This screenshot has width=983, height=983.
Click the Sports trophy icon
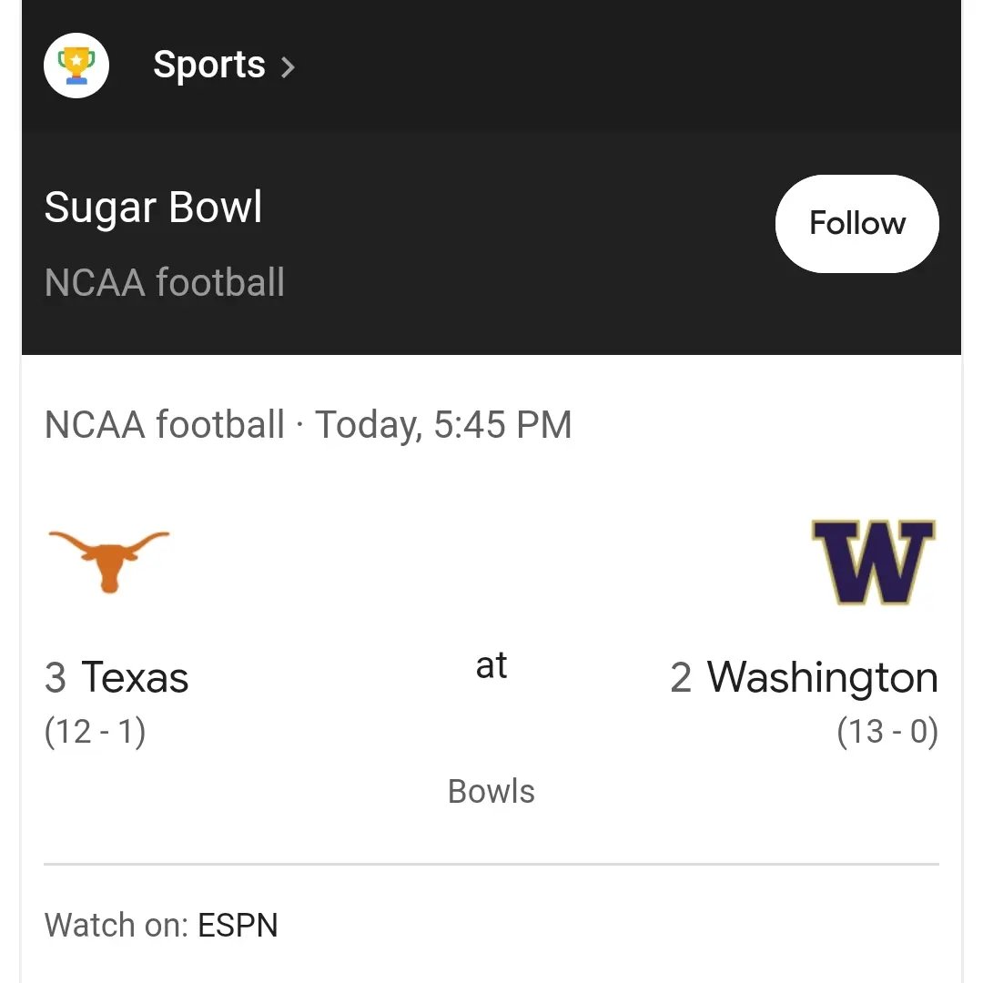tap(76, 66)
